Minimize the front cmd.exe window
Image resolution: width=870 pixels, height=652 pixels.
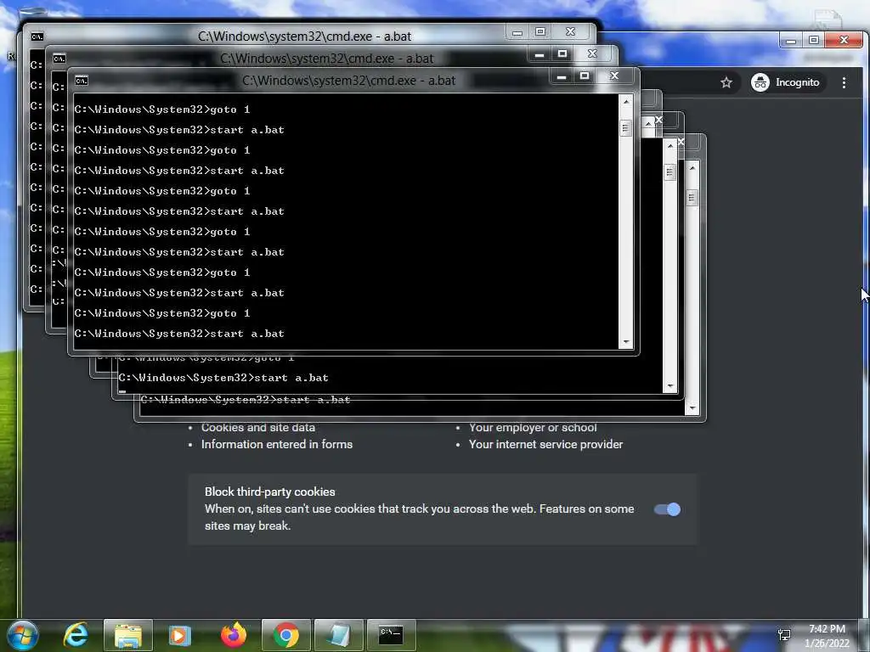click(562, 76)
